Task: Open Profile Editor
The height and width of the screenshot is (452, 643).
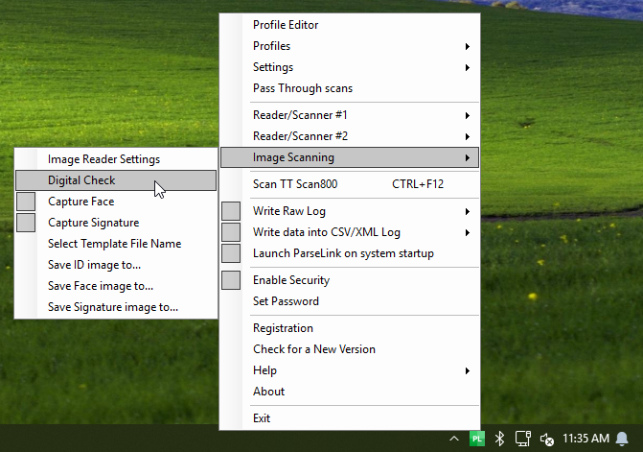Action: (x=350, y=25)
